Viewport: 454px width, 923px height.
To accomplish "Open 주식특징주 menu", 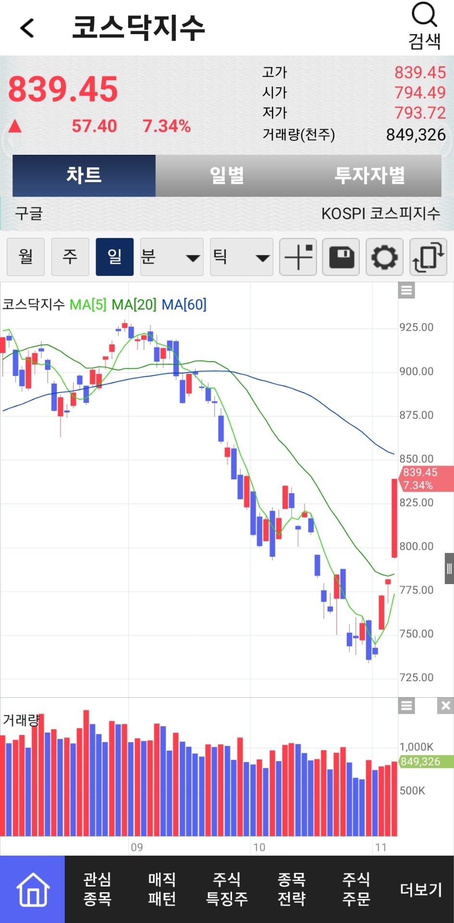I will (227, 889).
